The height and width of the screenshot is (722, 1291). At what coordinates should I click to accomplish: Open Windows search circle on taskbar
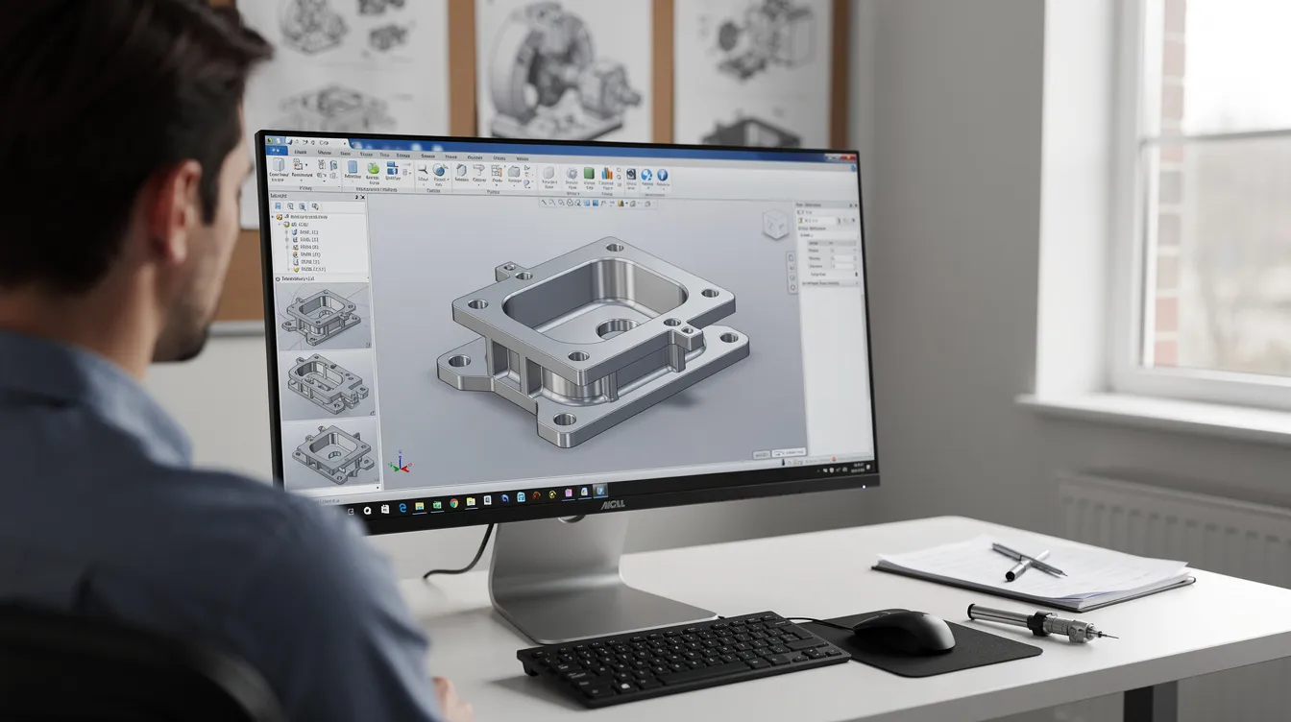(367, 510)
